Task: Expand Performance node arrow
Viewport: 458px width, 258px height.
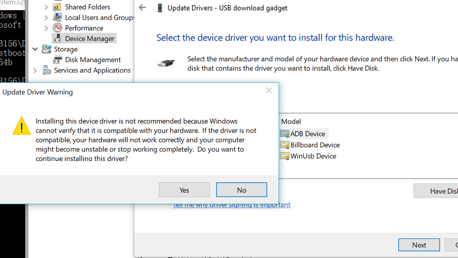Action: pos(46,28)
